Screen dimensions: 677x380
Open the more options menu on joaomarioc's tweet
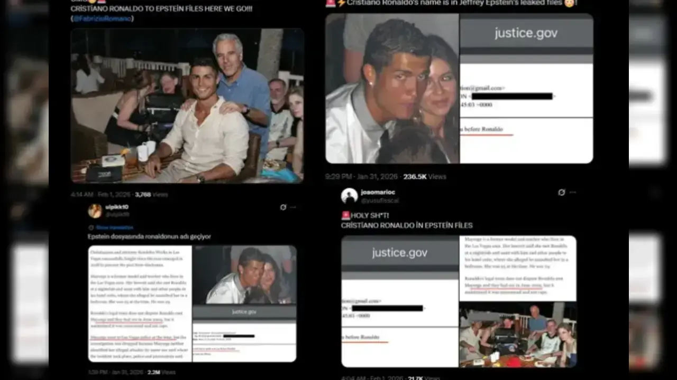pos(572,193)
